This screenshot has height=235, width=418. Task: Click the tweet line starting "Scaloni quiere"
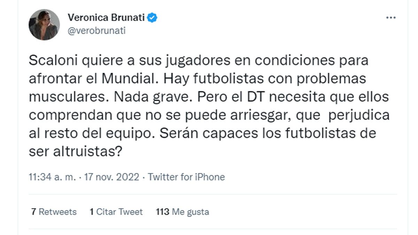click(x=198, y=60)
